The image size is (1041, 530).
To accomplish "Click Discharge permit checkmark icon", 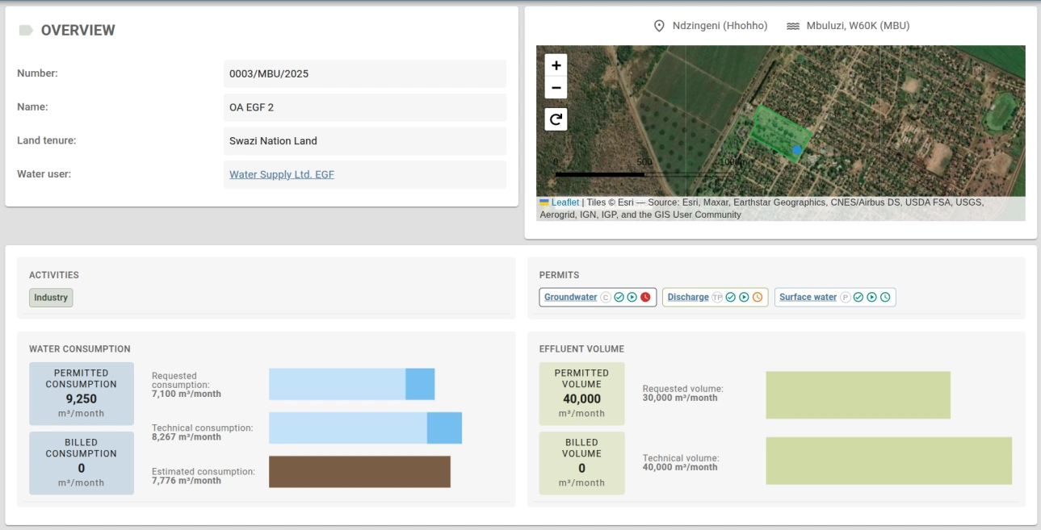I will tap(730, 298).
